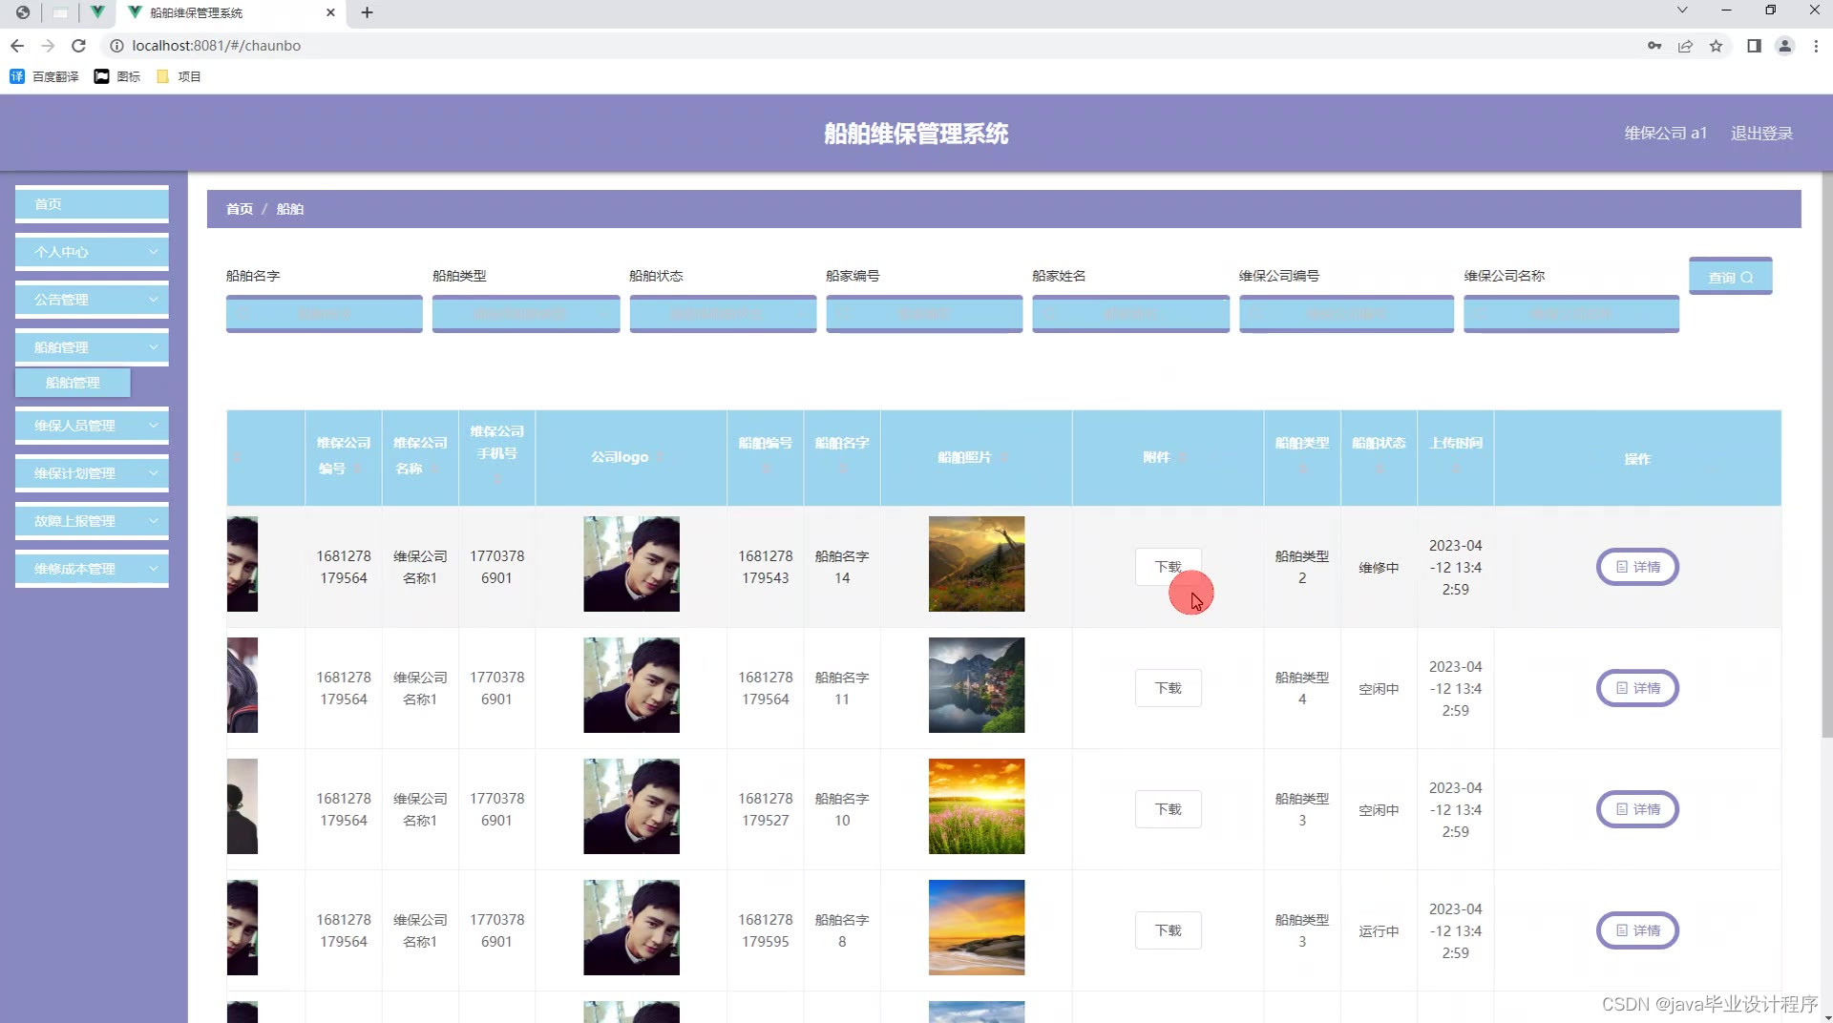The image size is (1833, 1023).
Task: Sort the table by the 船舶状态 column header
Action: [x=1379, y=456]
